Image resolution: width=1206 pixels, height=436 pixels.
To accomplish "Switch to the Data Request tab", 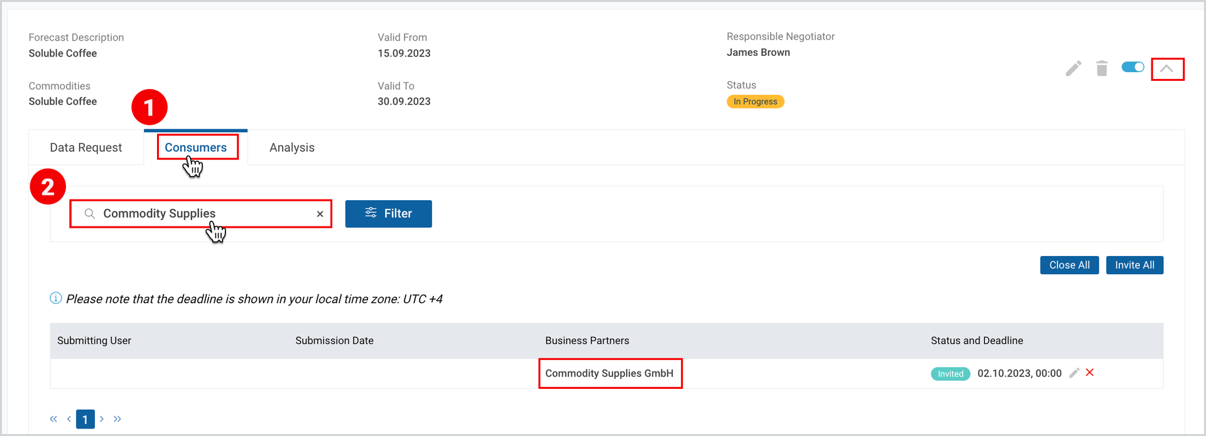I will (86, 147).
